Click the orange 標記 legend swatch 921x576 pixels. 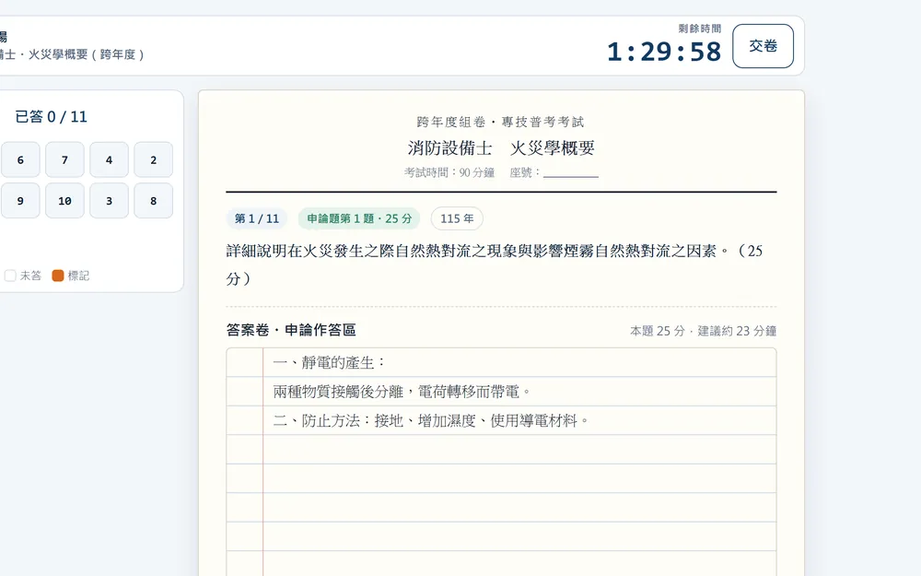pyautogui.click(x=57, y=276)
